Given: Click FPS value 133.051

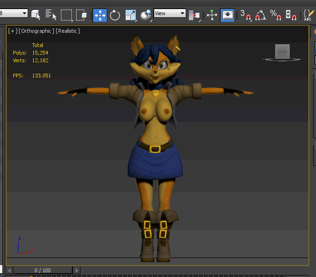Looking at the screenshot, I should pyautogui.click(x=41, y=76).
